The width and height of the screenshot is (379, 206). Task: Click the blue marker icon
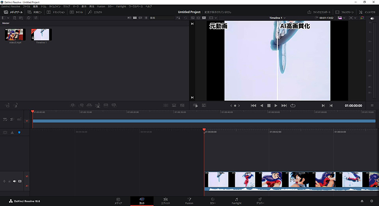pyautogui.click(x=19, y=132)
